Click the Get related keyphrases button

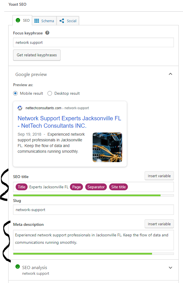coord(37,55)
